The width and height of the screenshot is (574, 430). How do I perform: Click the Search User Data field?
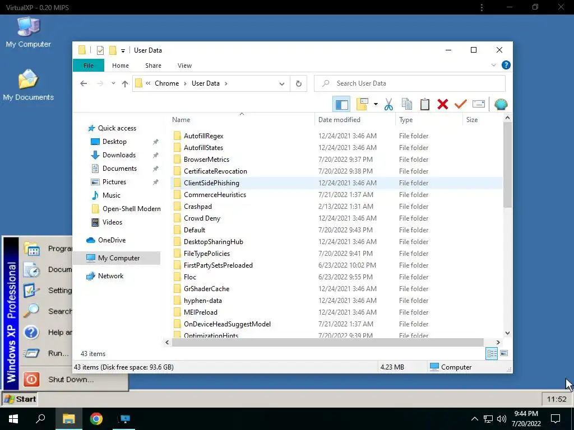tap(410, 83)
